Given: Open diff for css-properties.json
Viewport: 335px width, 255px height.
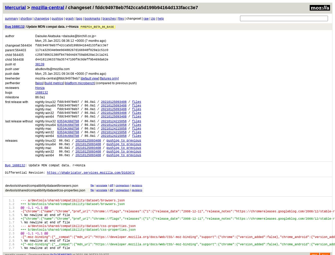Looking at the screenshot, I should [111, 190].
